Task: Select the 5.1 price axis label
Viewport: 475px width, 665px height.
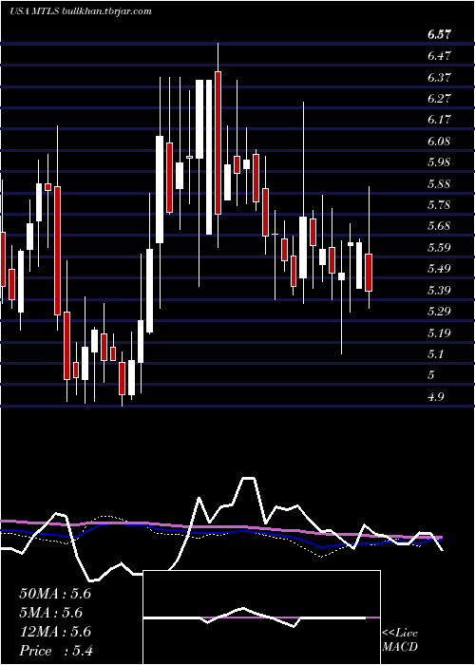Action: [436, 354]
